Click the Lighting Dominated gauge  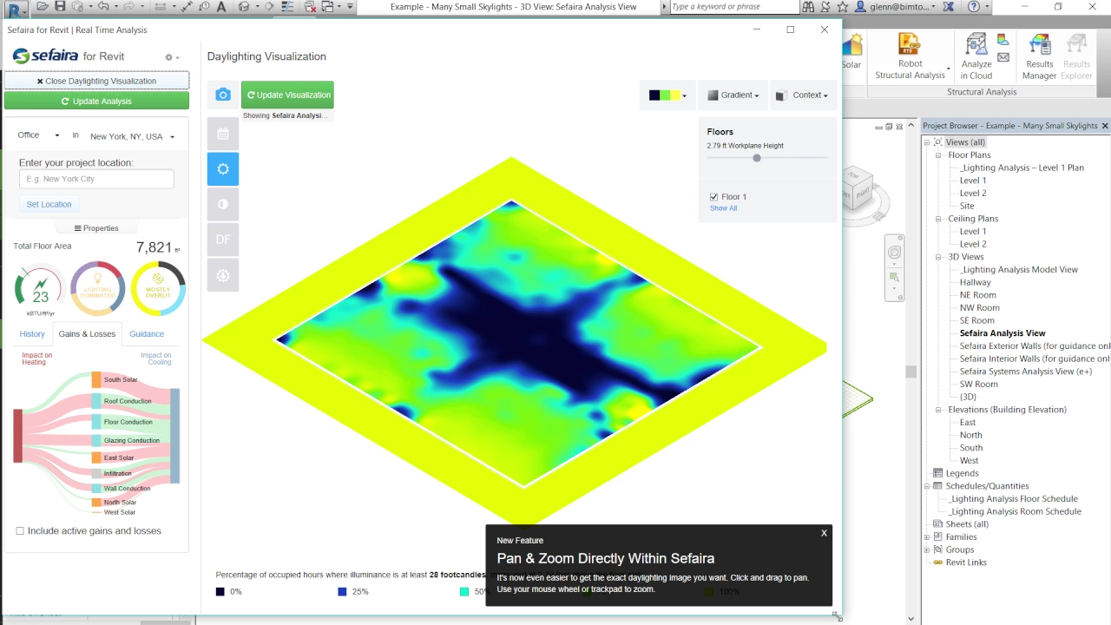point(97,288)
